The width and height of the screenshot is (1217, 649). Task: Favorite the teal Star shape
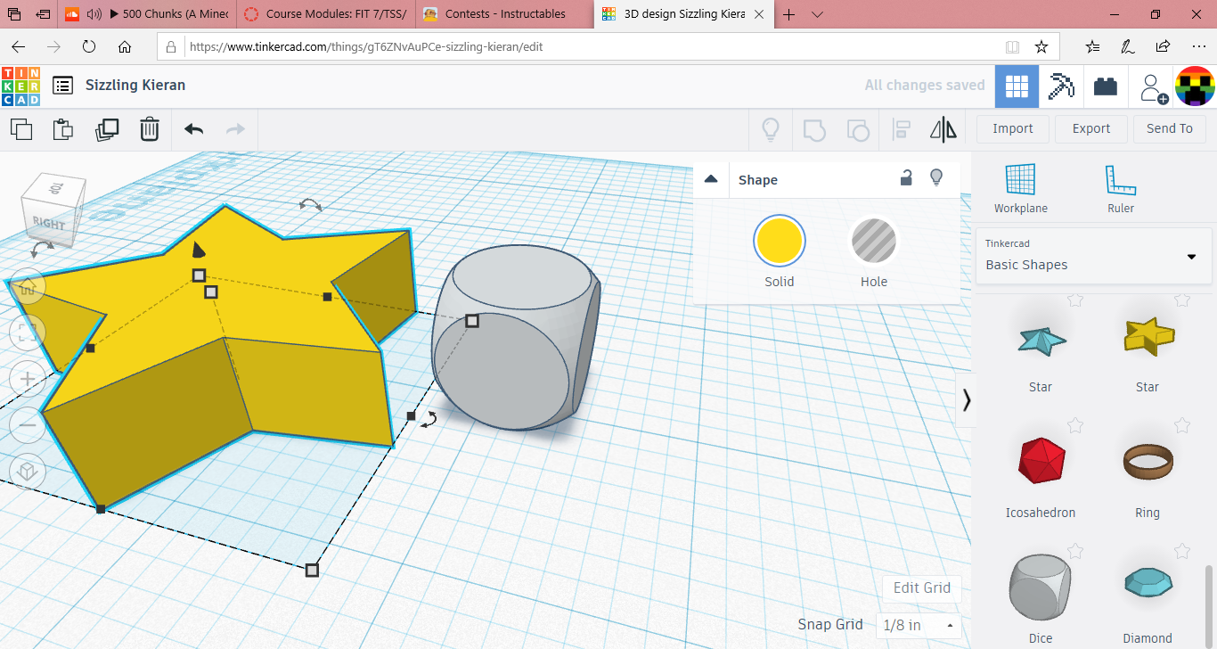click(x=1075, y=300)
